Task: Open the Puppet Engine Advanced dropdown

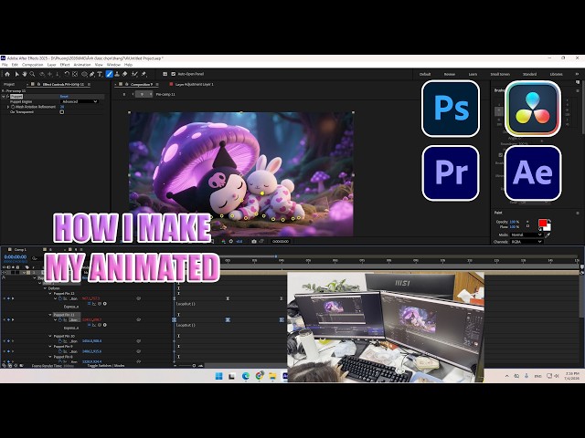Action: pyautogui.click(x=80, y=101)
